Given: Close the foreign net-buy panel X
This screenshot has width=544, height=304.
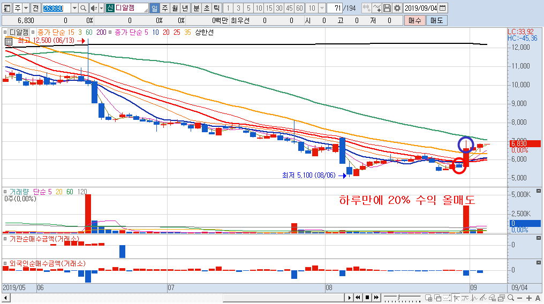Looking at the screenshot, I should tap(539, 263).
